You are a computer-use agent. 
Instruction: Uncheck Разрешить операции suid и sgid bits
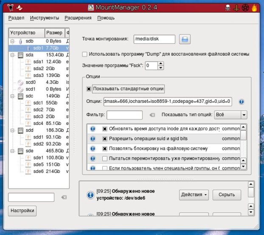[105, 139]
